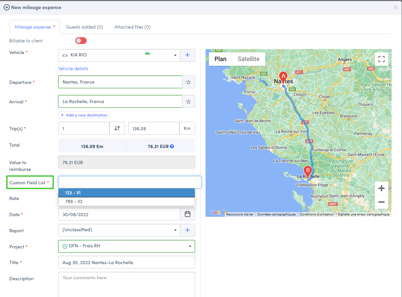Click Add a new destination button
The width and height of the screenshot is (402, 297).
(x=84, y=115)
